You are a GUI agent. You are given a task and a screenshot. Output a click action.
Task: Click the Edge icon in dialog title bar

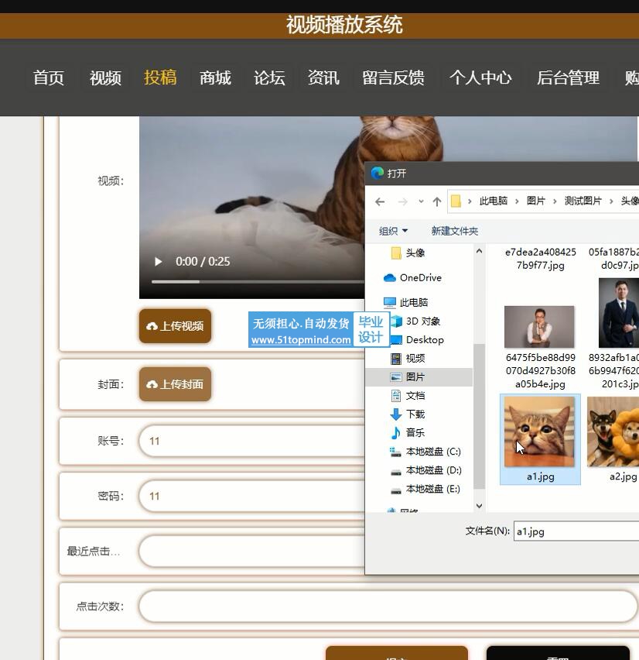pos(377,173)
